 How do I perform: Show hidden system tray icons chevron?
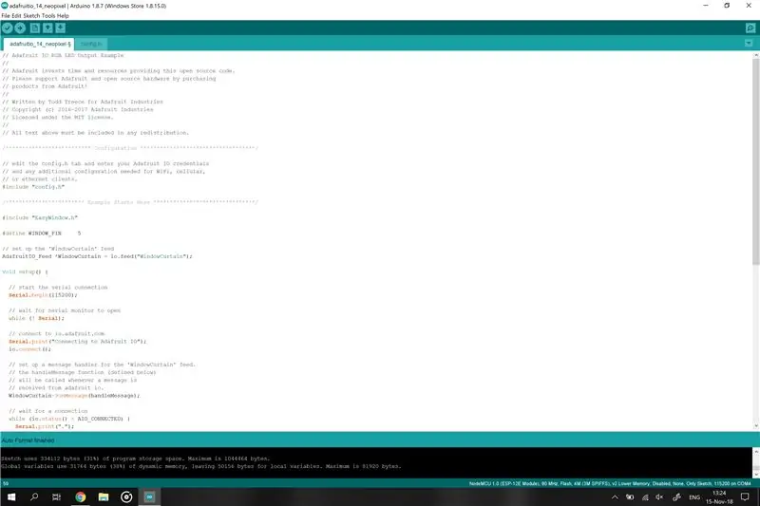coord(615,497)
